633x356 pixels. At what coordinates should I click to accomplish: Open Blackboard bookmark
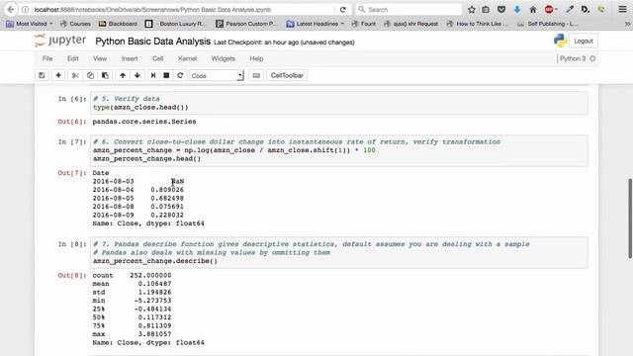[119, 24]
